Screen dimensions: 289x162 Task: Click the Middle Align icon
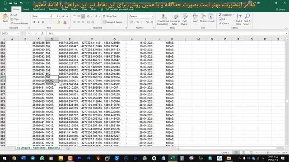(79, 16)
